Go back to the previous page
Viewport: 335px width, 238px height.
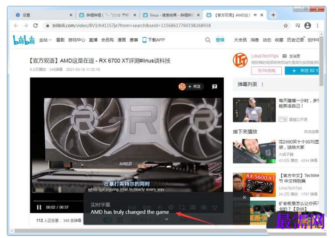coord(16,26)
